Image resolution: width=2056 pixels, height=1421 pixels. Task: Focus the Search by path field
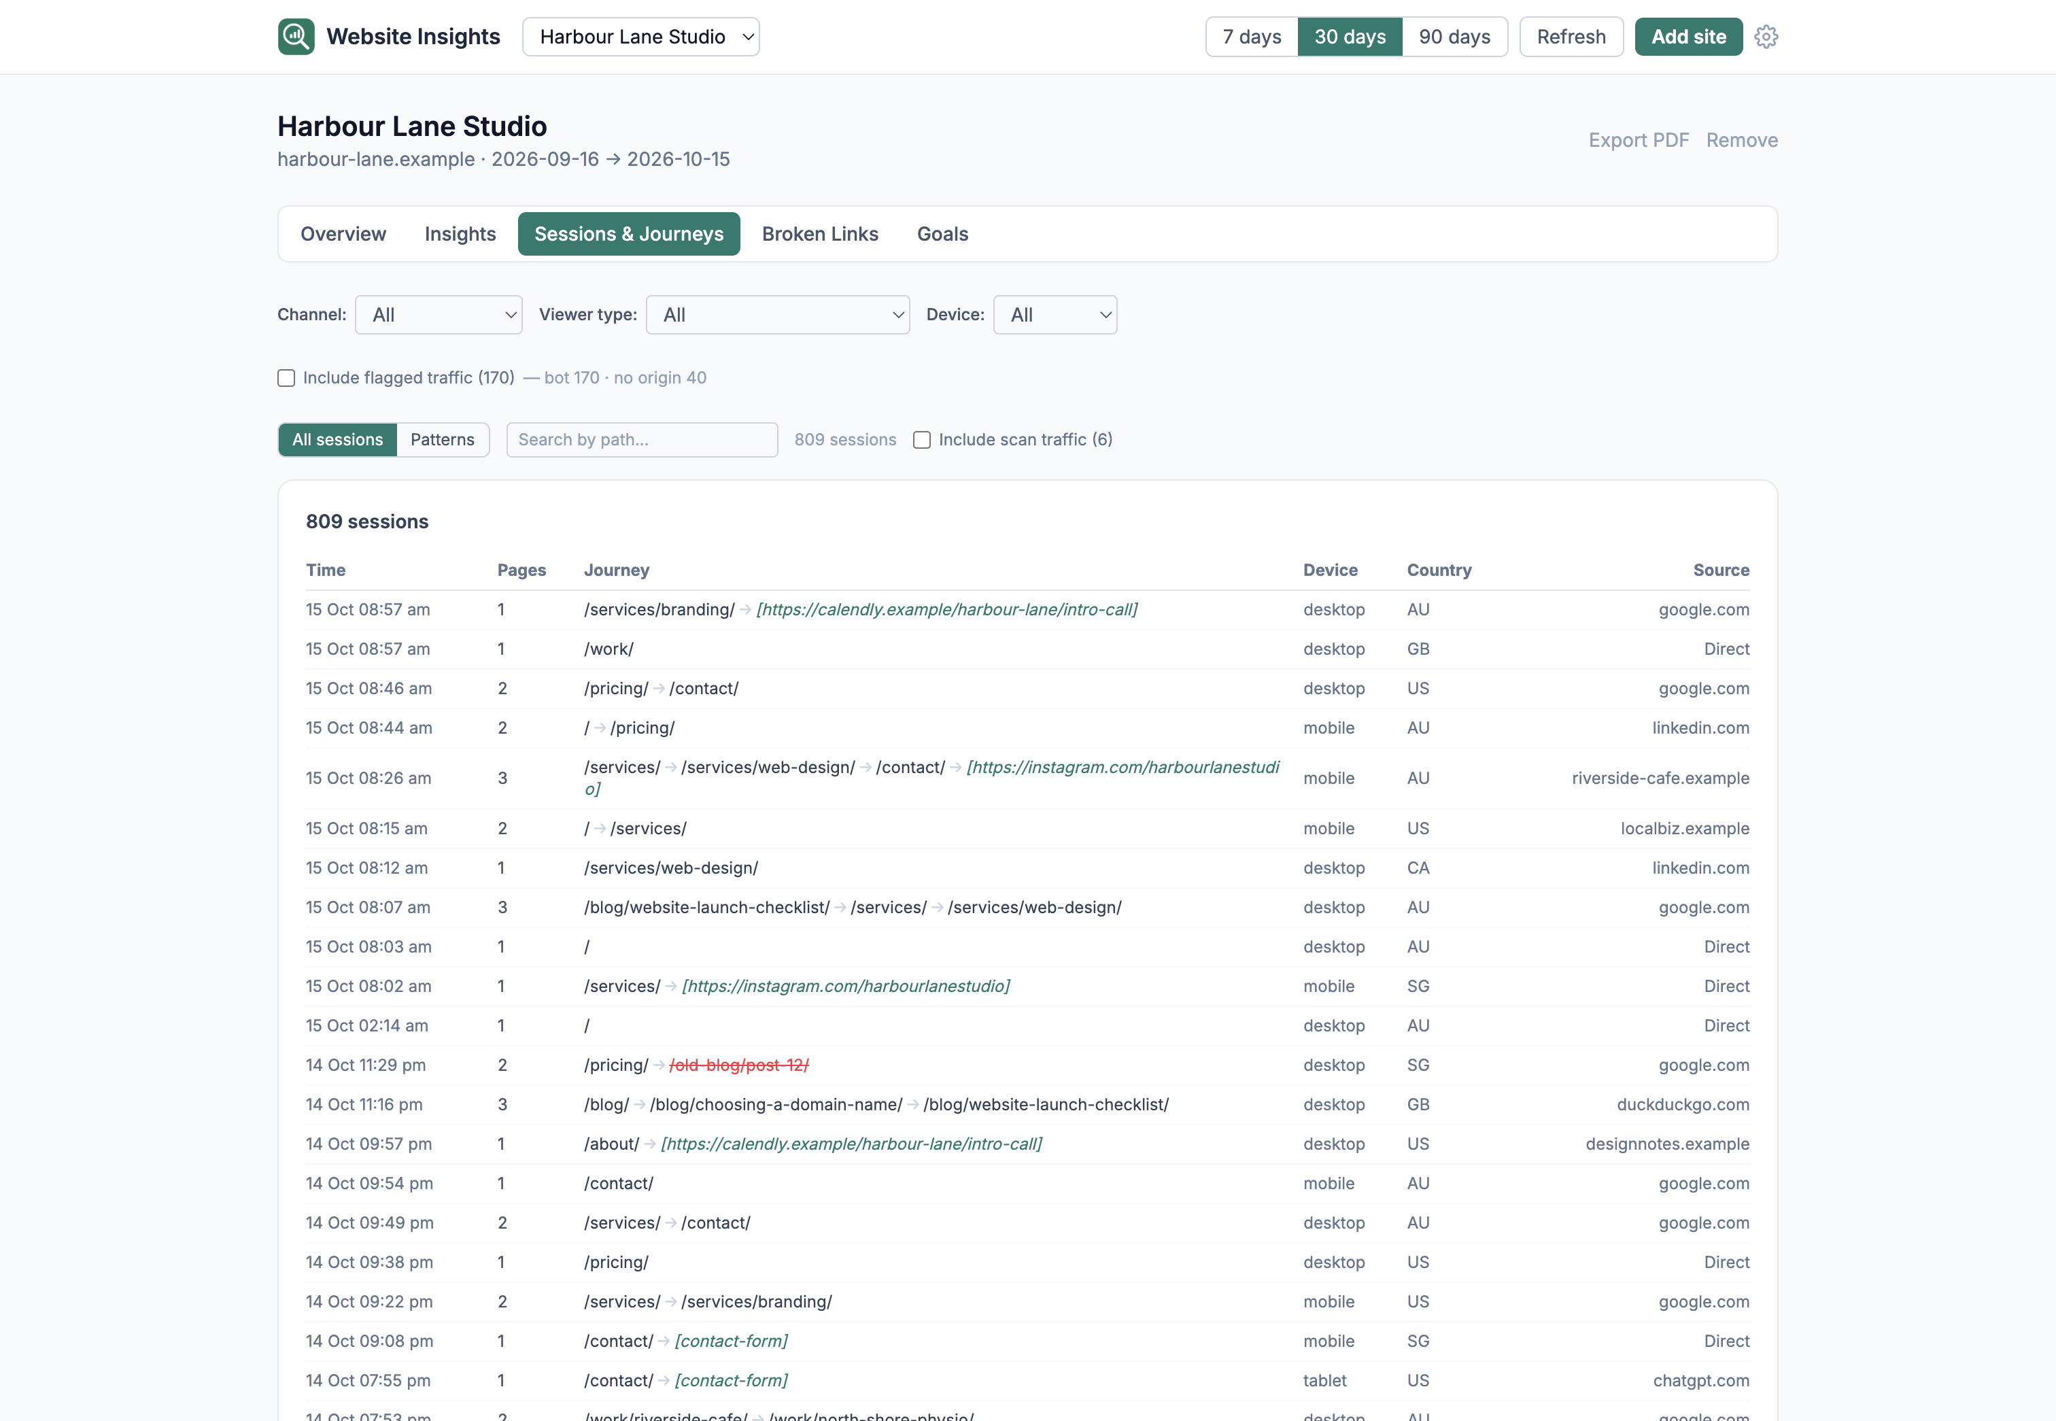pyautogui.click(x=641, y=439)
